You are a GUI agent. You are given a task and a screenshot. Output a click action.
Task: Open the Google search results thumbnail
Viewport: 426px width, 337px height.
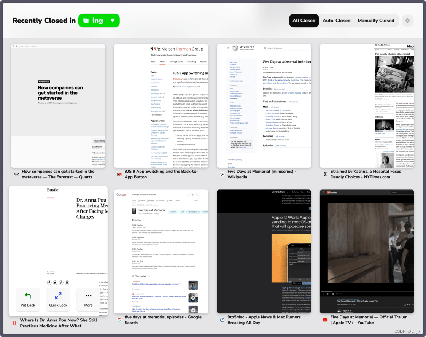161,251
